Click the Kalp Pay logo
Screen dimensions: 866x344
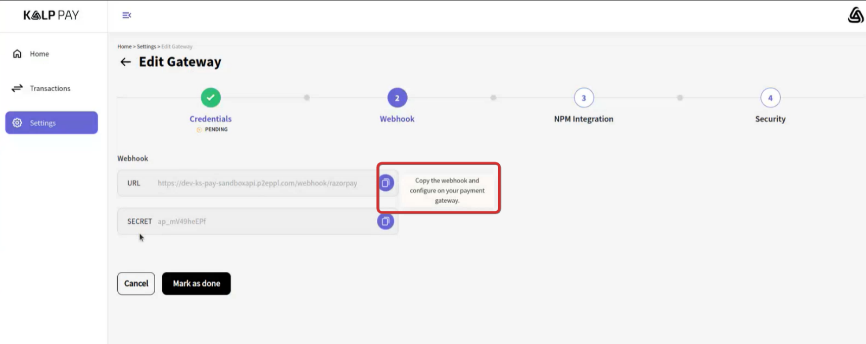tap(51, 15)
